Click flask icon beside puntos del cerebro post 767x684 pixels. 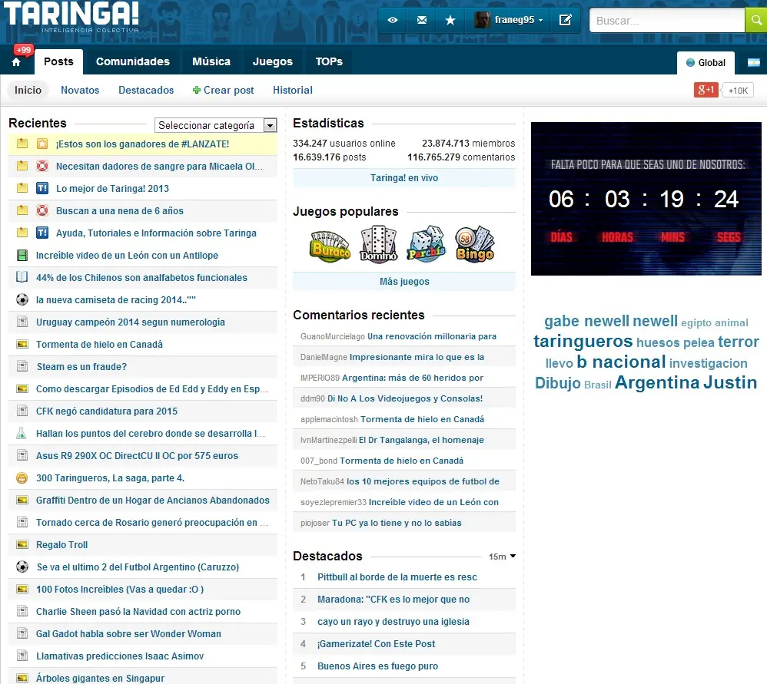[x=22, y=433]
